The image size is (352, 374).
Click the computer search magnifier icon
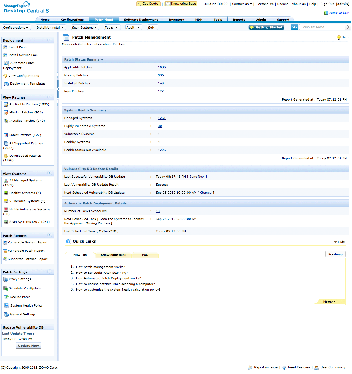point(294,27)
